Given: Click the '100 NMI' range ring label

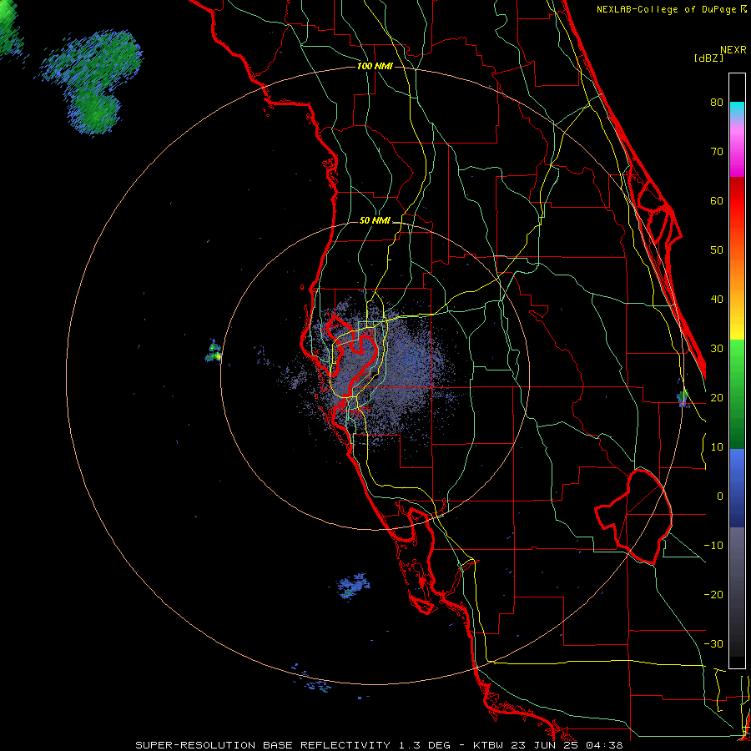Looking at the screenshot, I should 375,66.
